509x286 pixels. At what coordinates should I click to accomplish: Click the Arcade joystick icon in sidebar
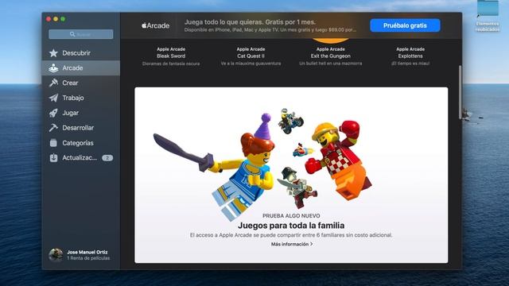[x=53, y=68]
